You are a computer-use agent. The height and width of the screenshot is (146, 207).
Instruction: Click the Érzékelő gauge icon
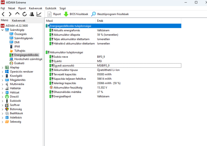pyautogui.click(x=11, y=63)
